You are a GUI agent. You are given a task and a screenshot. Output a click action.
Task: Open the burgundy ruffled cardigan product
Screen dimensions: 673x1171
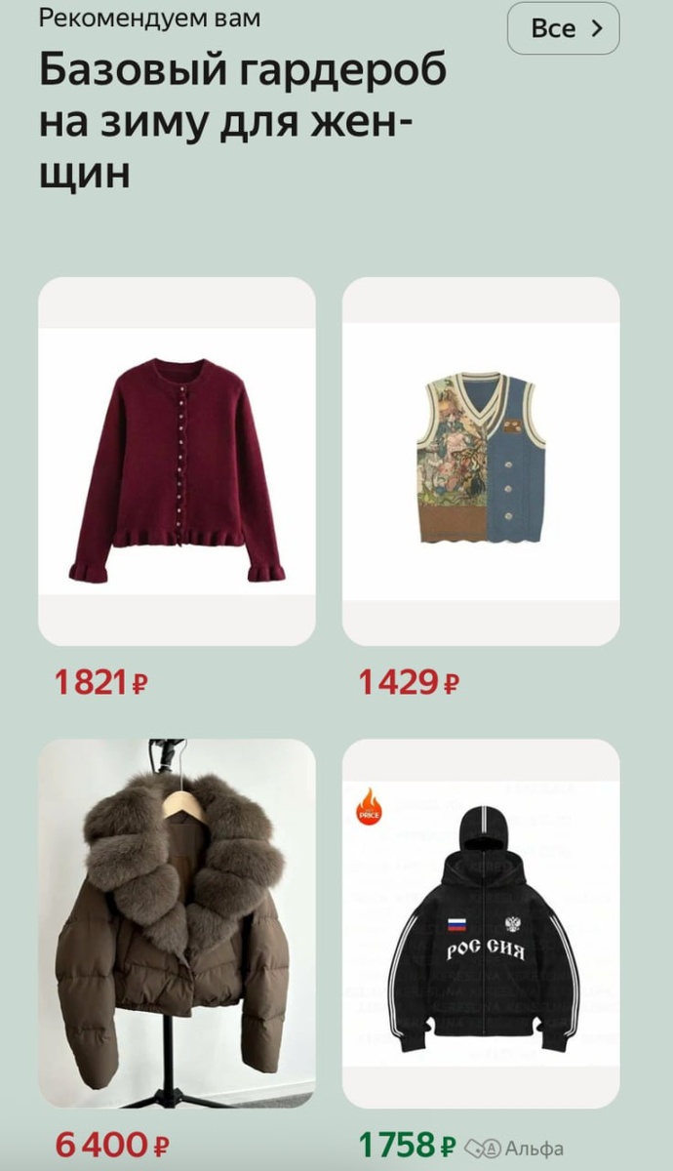click(177, 461)
